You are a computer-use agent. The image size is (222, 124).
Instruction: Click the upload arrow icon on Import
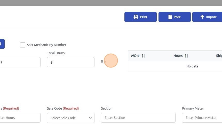tap(202, 17)
